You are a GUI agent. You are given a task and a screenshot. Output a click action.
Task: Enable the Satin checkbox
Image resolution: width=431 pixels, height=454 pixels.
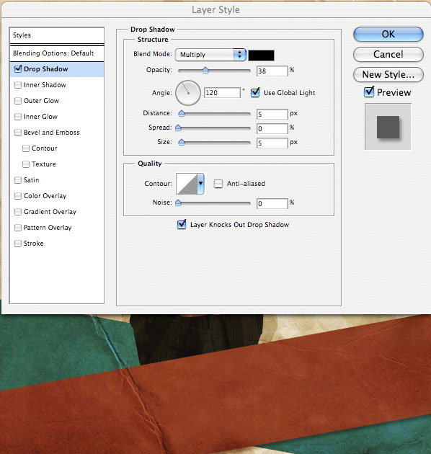[x=18, y=180]
